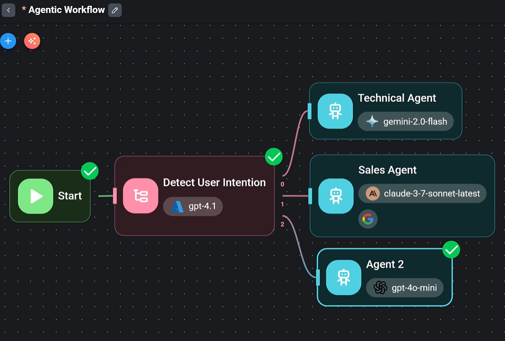The image size is (505, 341).
Task: Click output port label 2
Action: pos(282,224)
